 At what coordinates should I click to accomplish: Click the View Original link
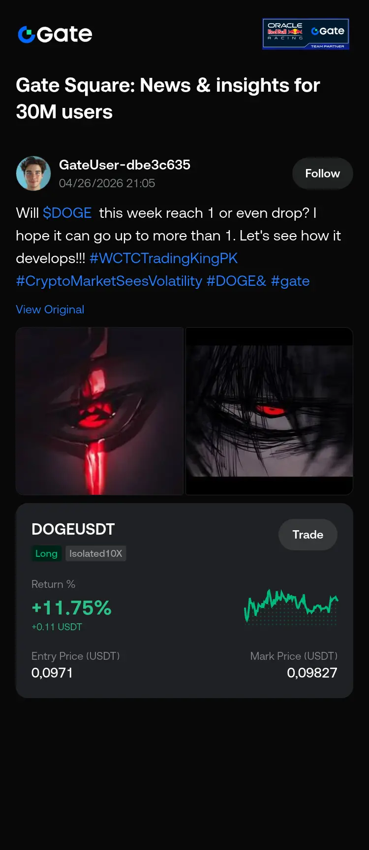(x=50, y=309)
